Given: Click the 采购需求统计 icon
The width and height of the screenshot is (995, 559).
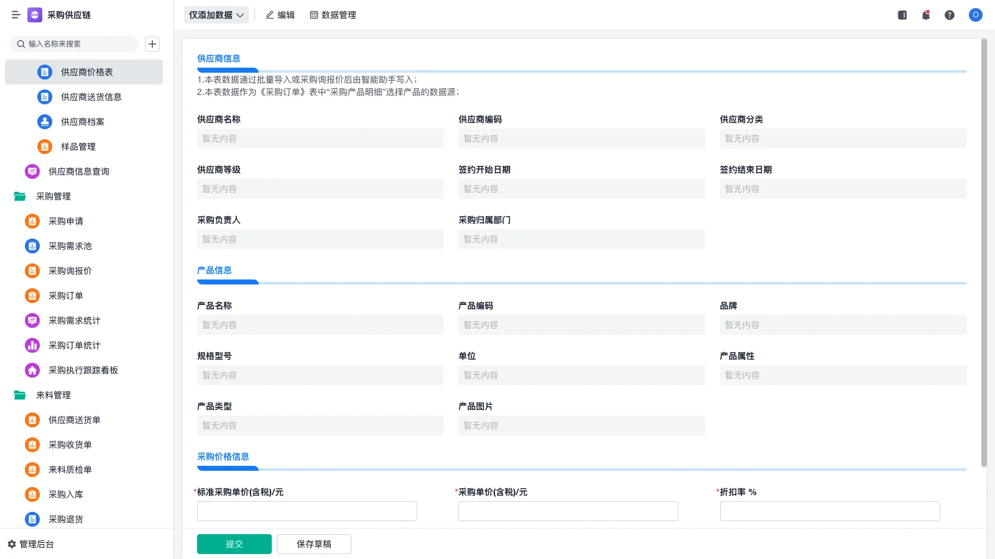Looking at the screenshot, I should click(32, 320).
